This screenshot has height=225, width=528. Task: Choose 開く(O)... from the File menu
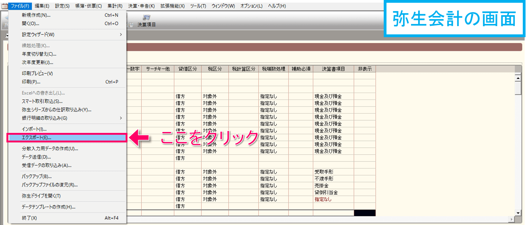point(67,23)
